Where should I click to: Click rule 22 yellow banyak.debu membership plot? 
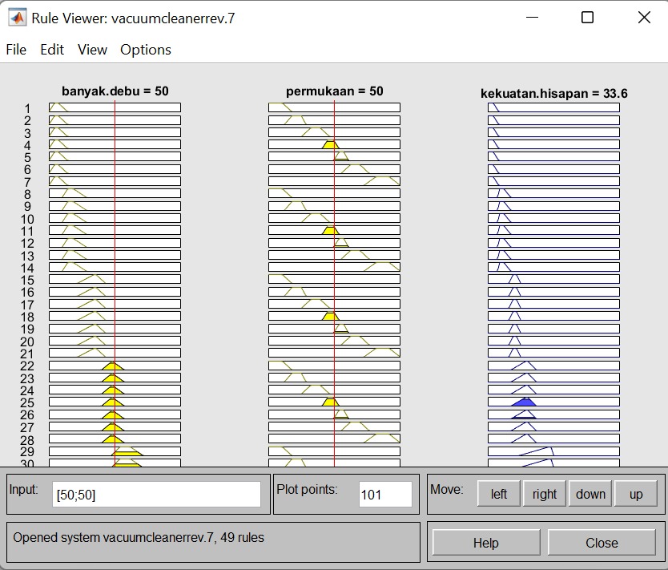[x=115, y=366]
